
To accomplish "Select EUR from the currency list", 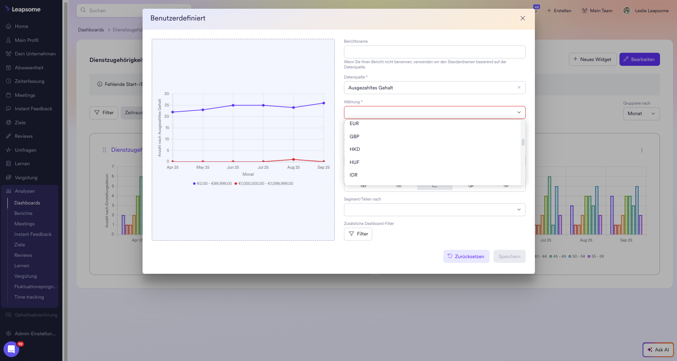I will coord(354,124).
